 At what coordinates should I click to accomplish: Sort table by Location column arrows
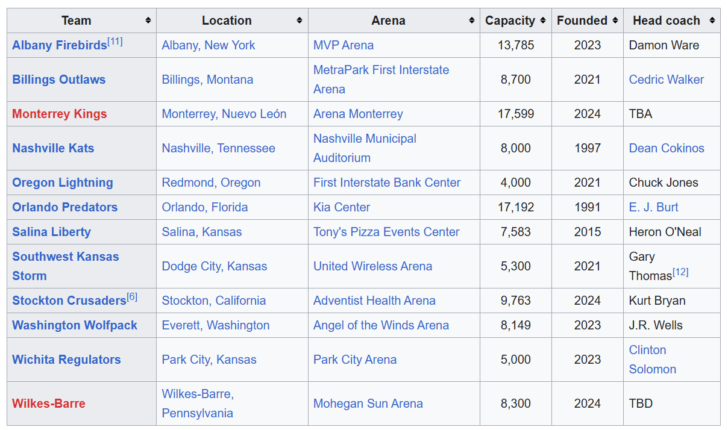(300, 20)
